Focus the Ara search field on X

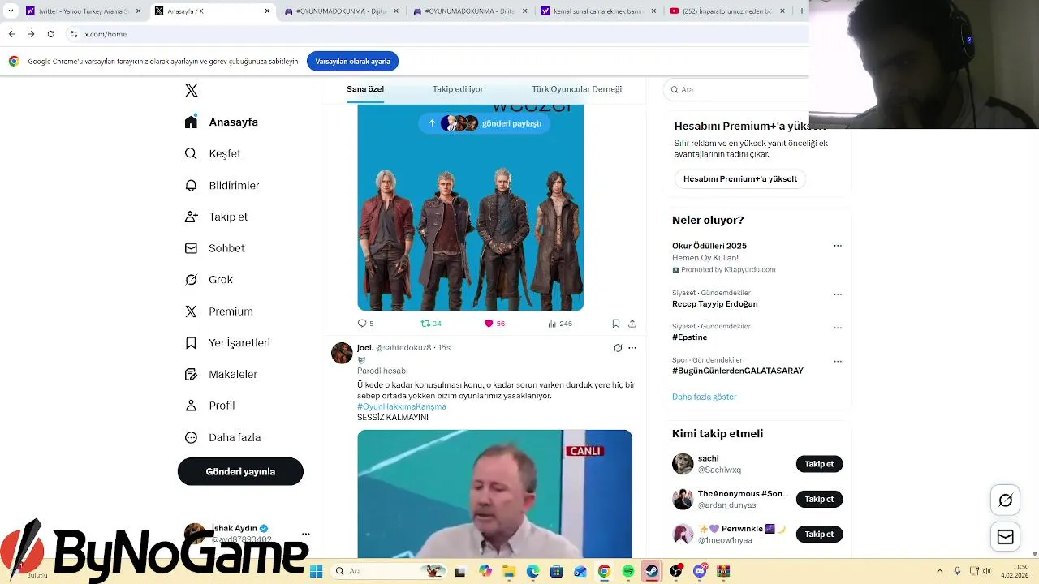coord(736,89)
